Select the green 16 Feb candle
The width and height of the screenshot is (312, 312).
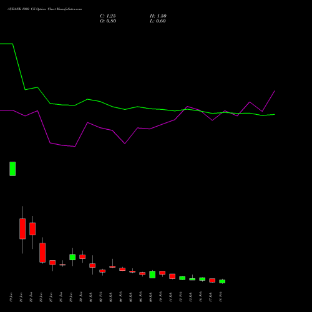tap(202, 279)
